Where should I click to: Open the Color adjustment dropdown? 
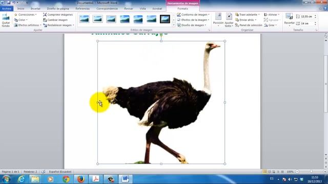[21, 20]
